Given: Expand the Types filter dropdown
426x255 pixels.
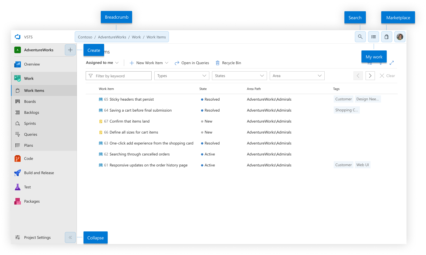Looking at the screenshot, I should 182,76.
